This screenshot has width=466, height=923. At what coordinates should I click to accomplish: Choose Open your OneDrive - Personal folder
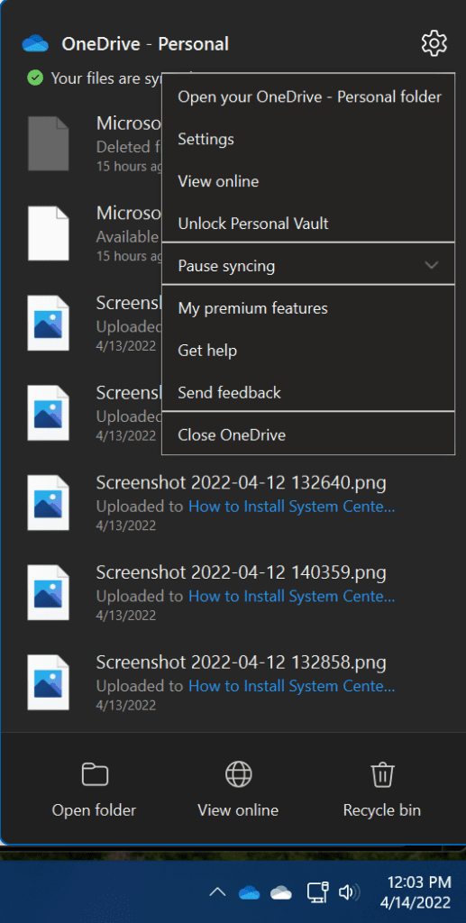(x=308, y=96)
